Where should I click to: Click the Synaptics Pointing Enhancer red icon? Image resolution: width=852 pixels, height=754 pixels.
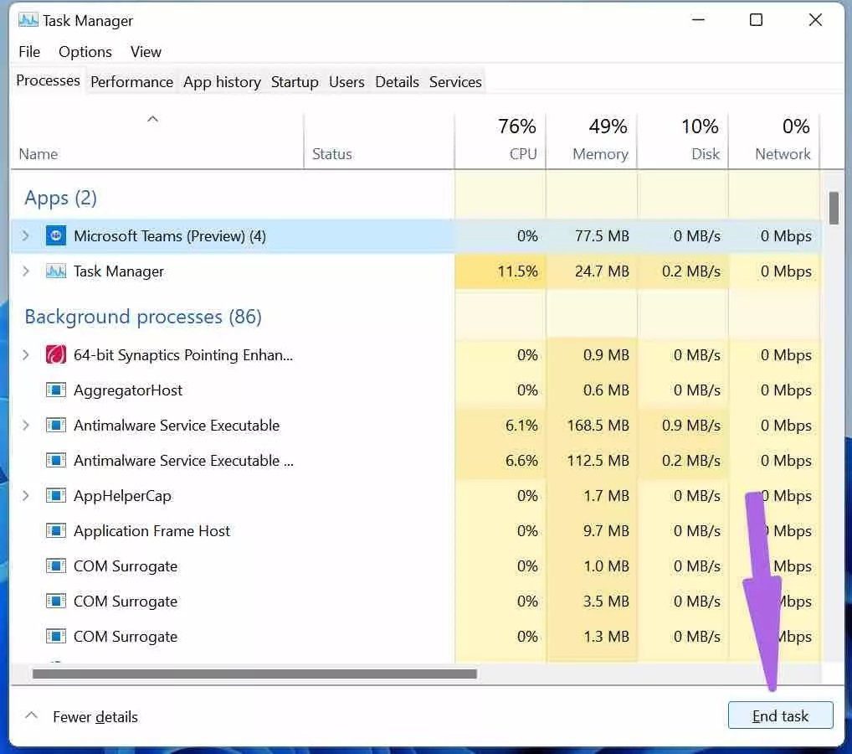[x=56, y=354]
